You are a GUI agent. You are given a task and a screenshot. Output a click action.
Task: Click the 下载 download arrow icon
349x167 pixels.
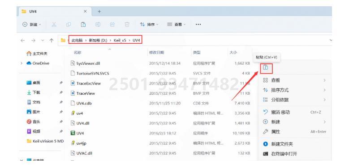click(29, 92)
